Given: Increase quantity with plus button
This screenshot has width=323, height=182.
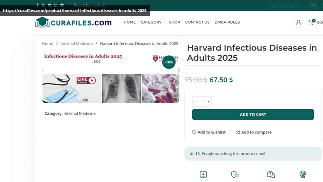Looking at the screenshot, I should click(x=208, y=102).
